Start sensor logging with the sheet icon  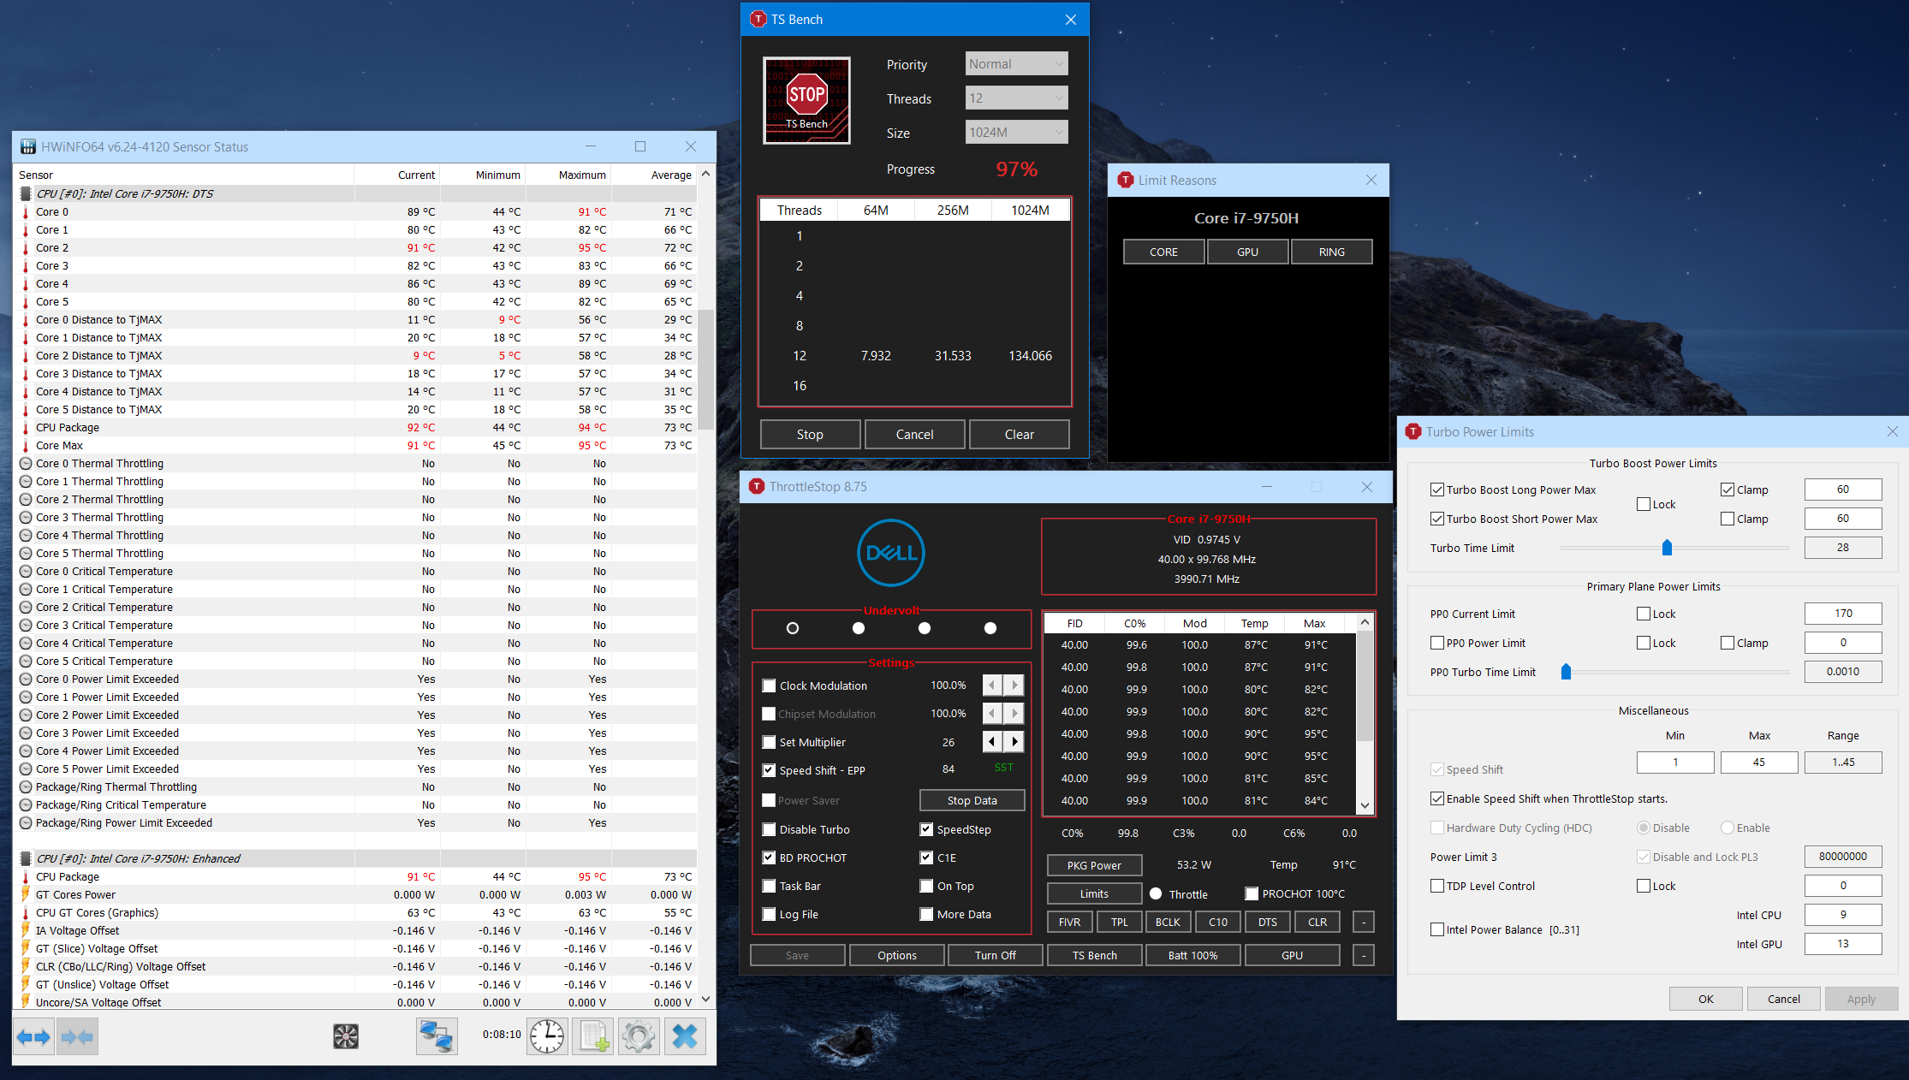[x=593, y=1036]
